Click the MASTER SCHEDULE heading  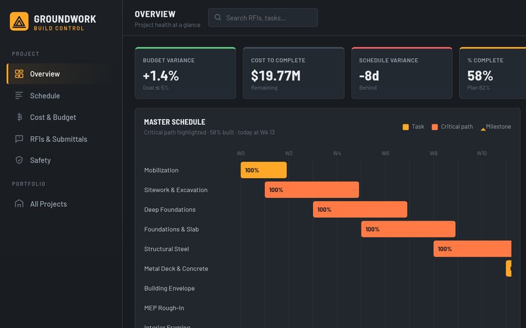pos(175,122)
